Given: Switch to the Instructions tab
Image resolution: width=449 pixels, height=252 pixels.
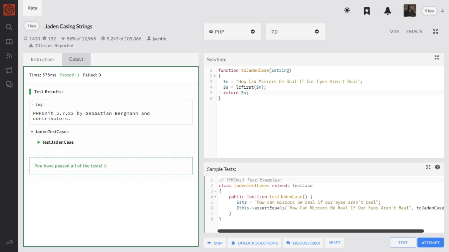Looking at the screenshot, I should tap(42, 60).
